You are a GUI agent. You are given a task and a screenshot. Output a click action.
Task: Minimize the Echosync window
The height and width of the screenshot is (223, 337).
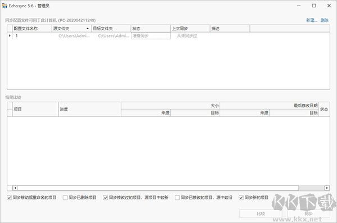pyautogui.click(x=299, y=6)
